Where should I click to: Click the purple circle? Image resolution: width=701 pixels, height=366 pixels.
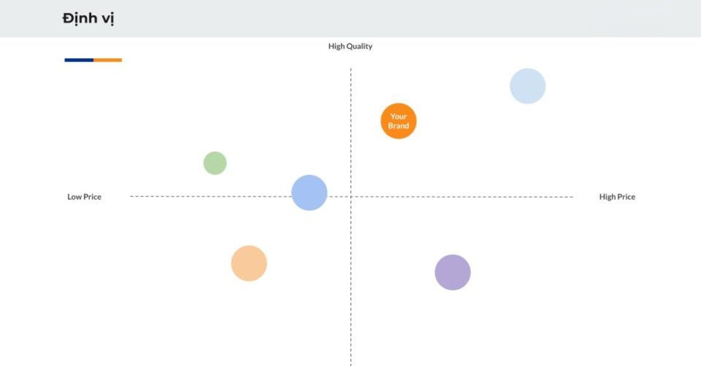pos(453,272)
